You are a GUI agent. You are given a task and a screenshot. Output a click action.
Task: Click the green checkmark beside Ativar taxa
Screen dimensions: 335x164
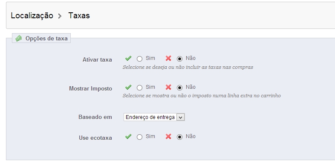point(128,58)
